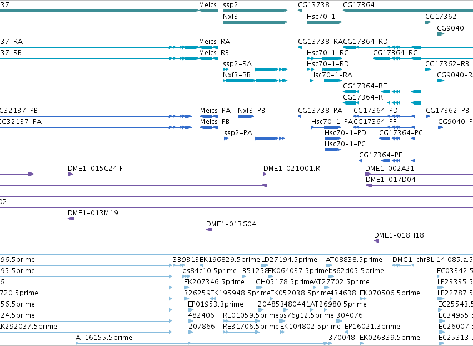
Task: Select transcript CG17364-RC
Action: [x=395, y=52]
